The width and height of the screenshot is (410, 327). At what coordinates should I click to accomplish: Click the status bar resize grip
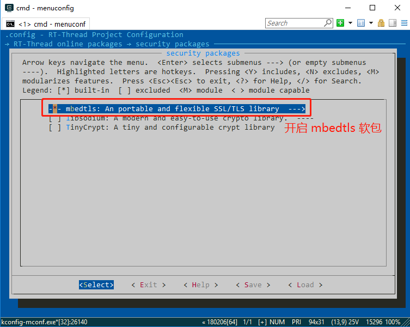pos(406,323)
